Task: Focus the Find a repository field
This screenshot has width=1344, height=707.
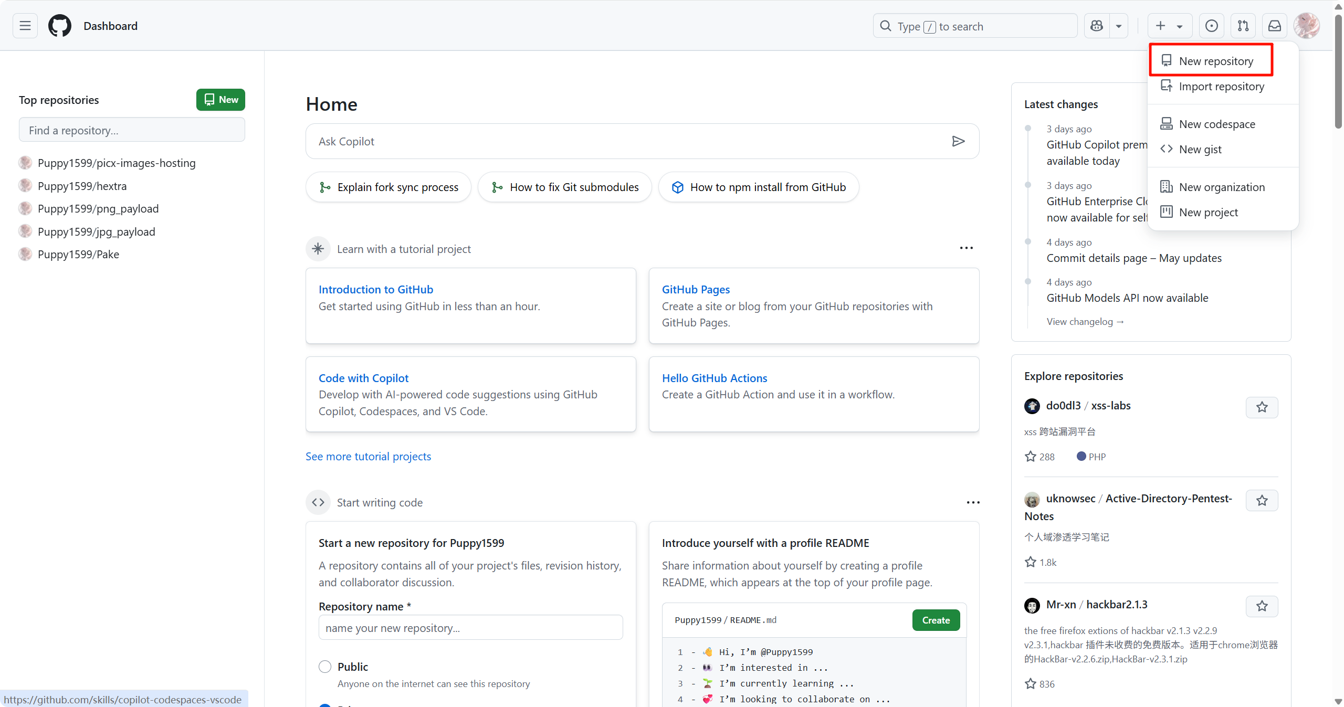Action: [x=132, y=130]
